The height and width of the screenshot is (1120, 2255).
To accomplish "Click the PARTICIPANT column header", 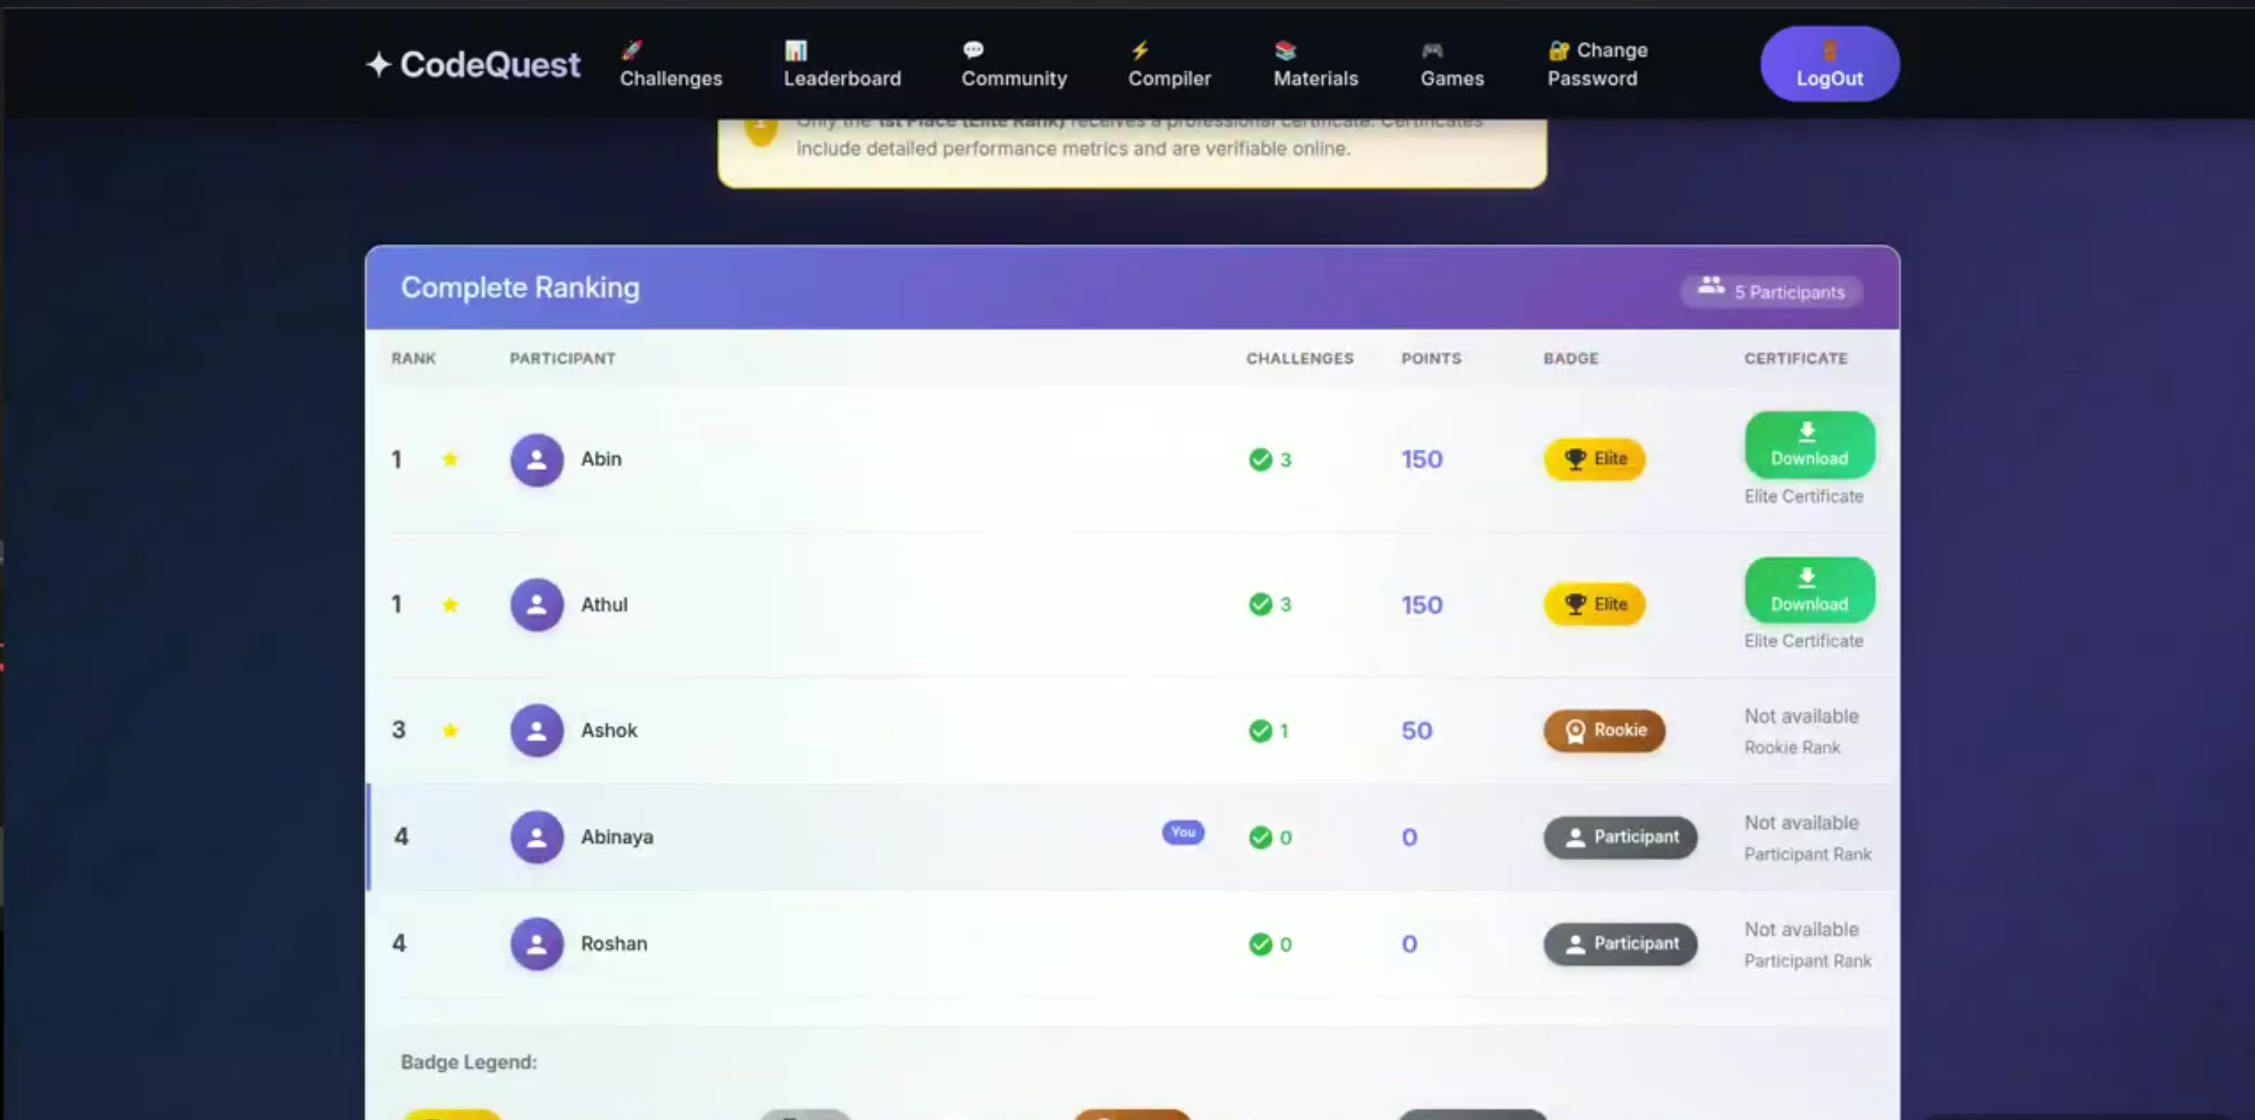I will click(x=562, y=358).
